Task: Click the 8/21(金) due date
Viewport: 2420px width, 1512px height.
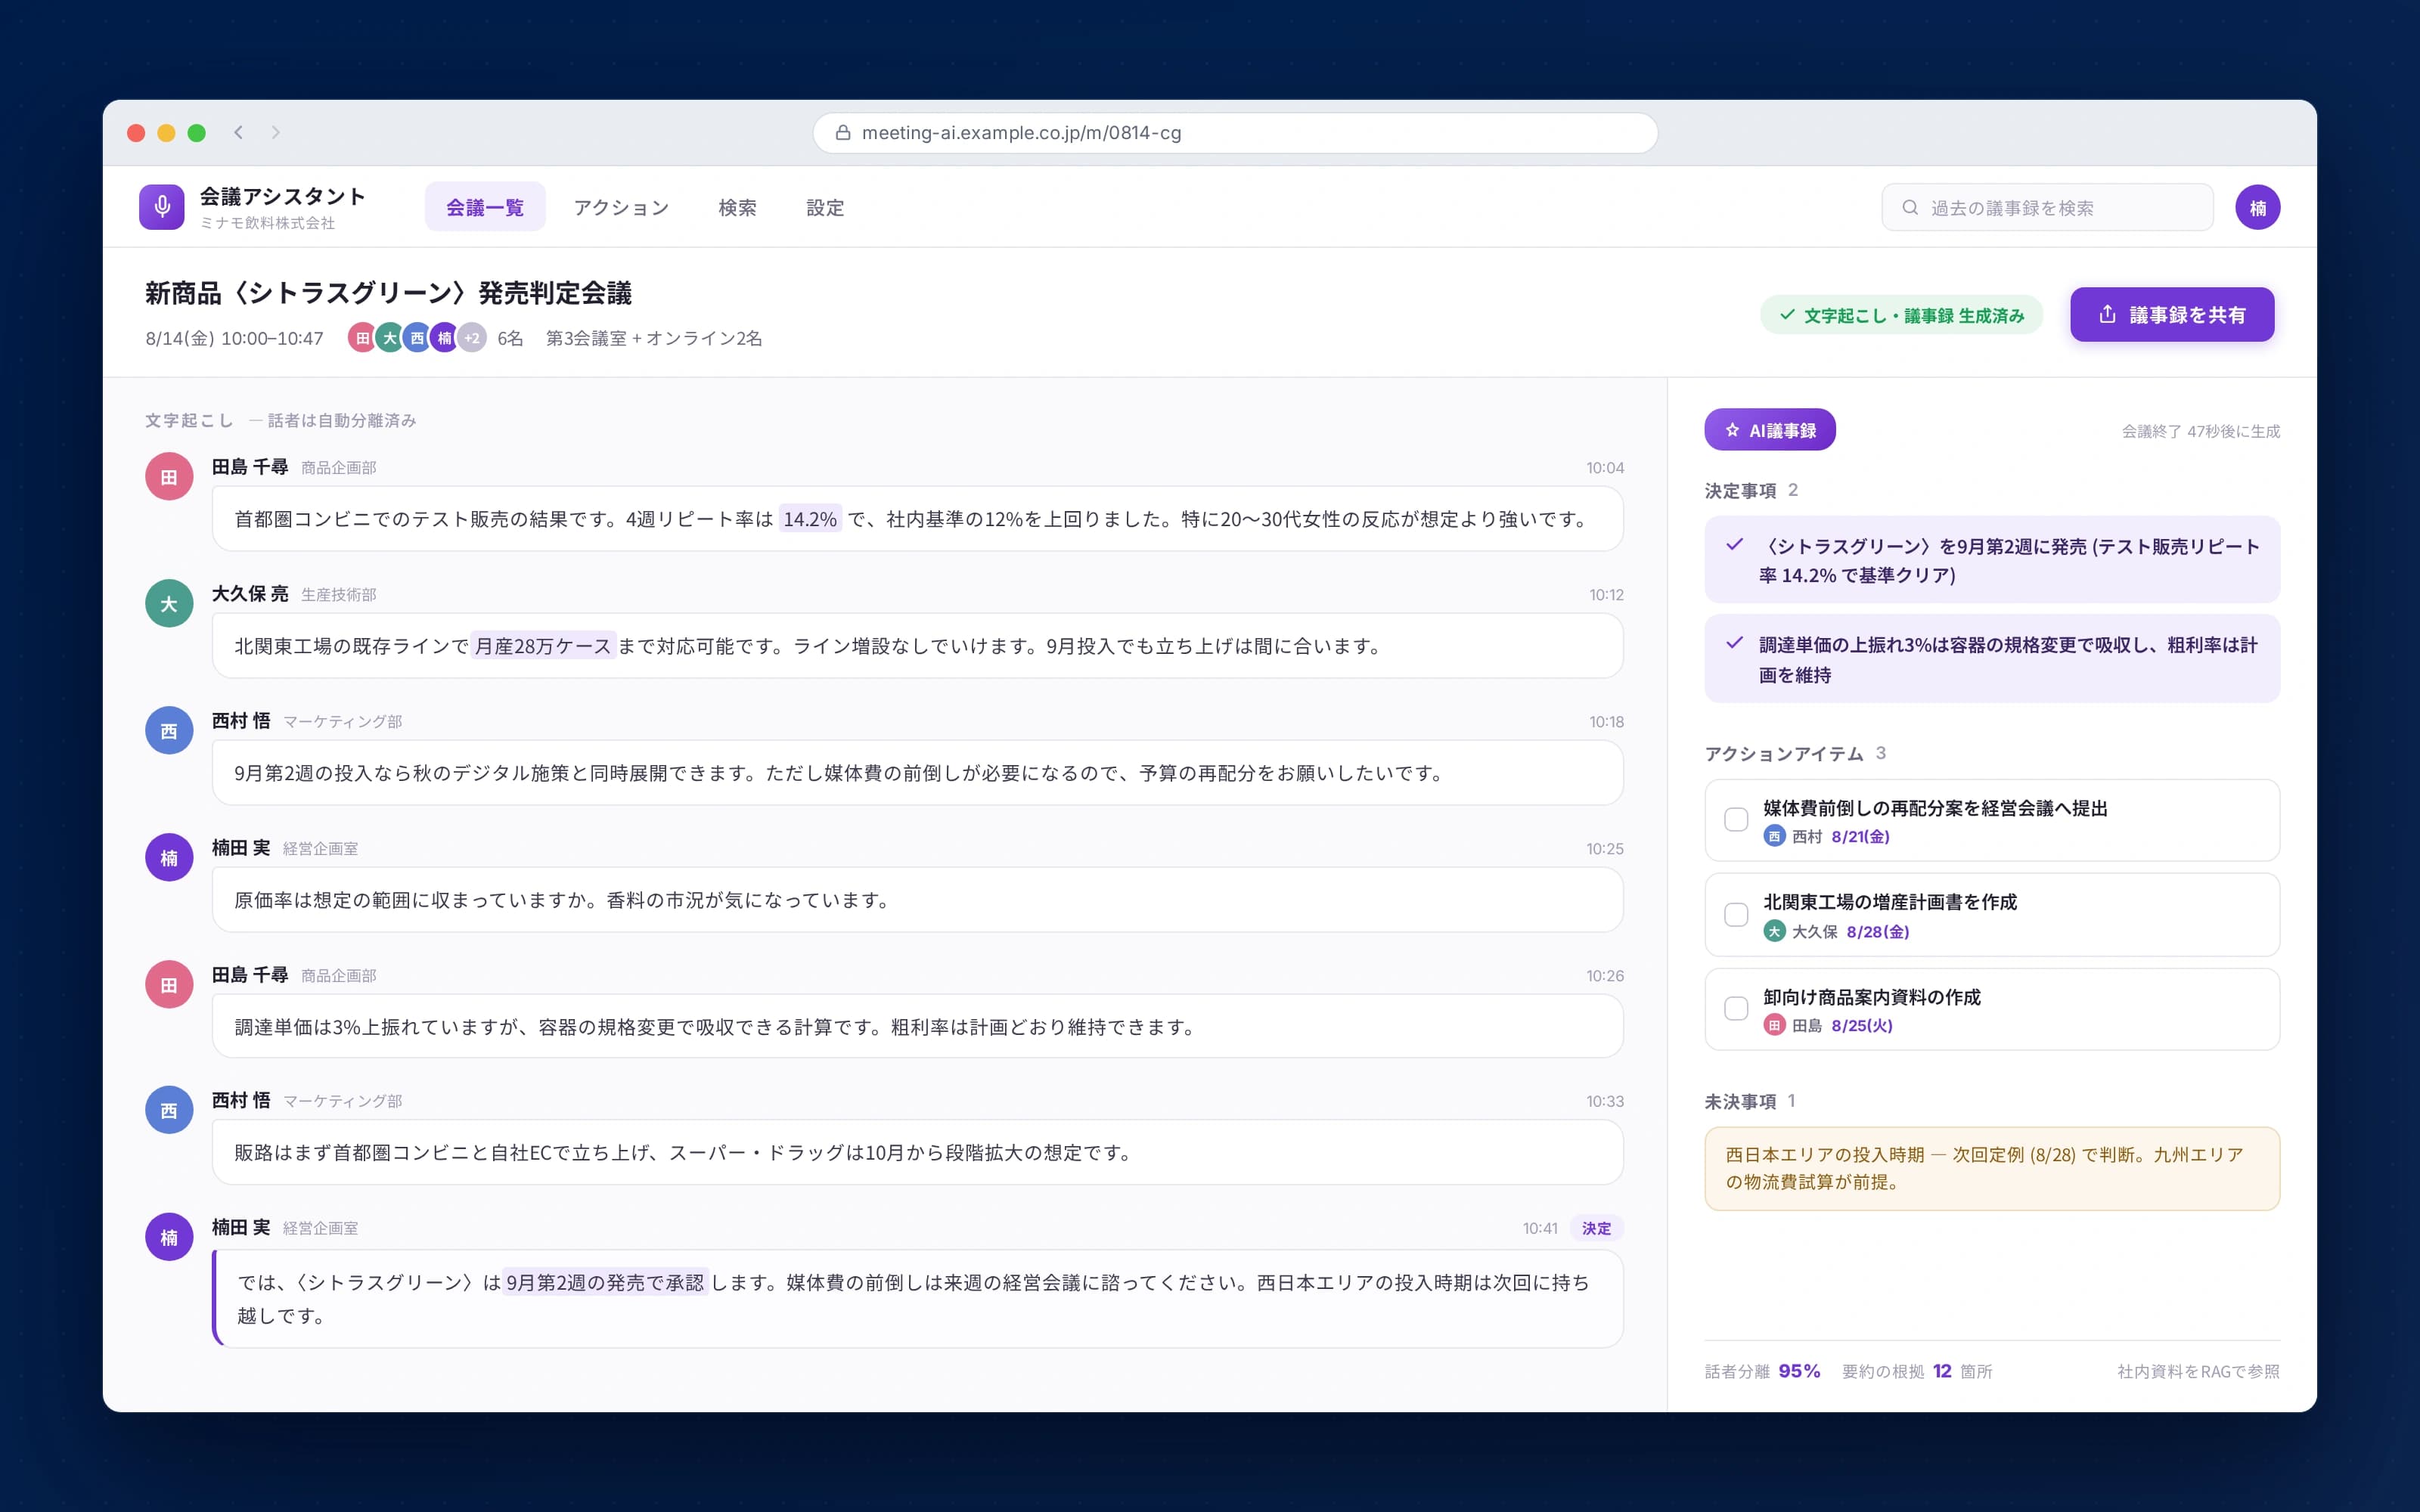Action: click(x=1860, y=836)
